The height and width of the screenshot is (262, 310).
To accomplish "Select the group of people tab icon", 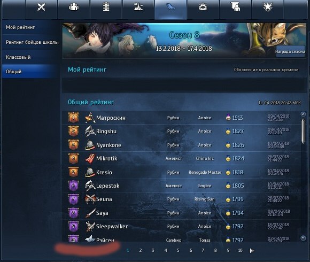I will point(74,7).
